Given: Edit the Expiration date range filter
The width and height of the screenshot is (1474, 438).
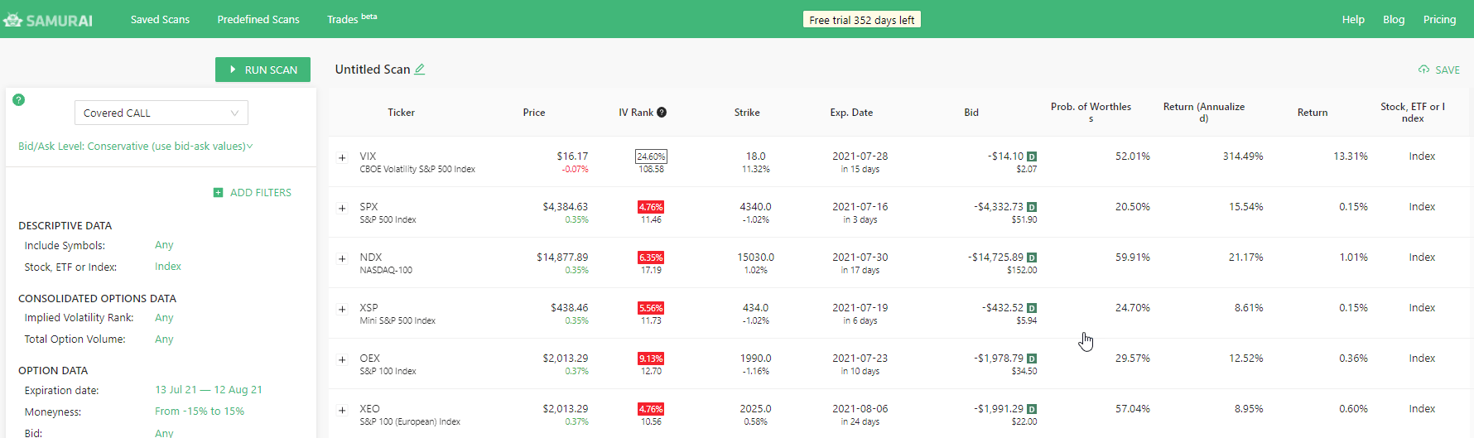Looking at the screenshot, I should [209, 390].
